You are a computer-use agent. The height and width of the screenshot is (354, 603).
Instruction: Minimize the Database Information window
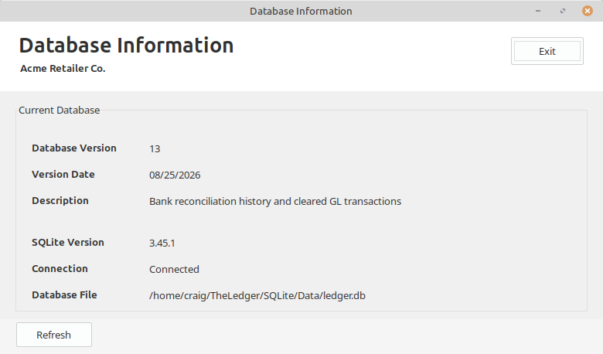click(x=538, y=11)
